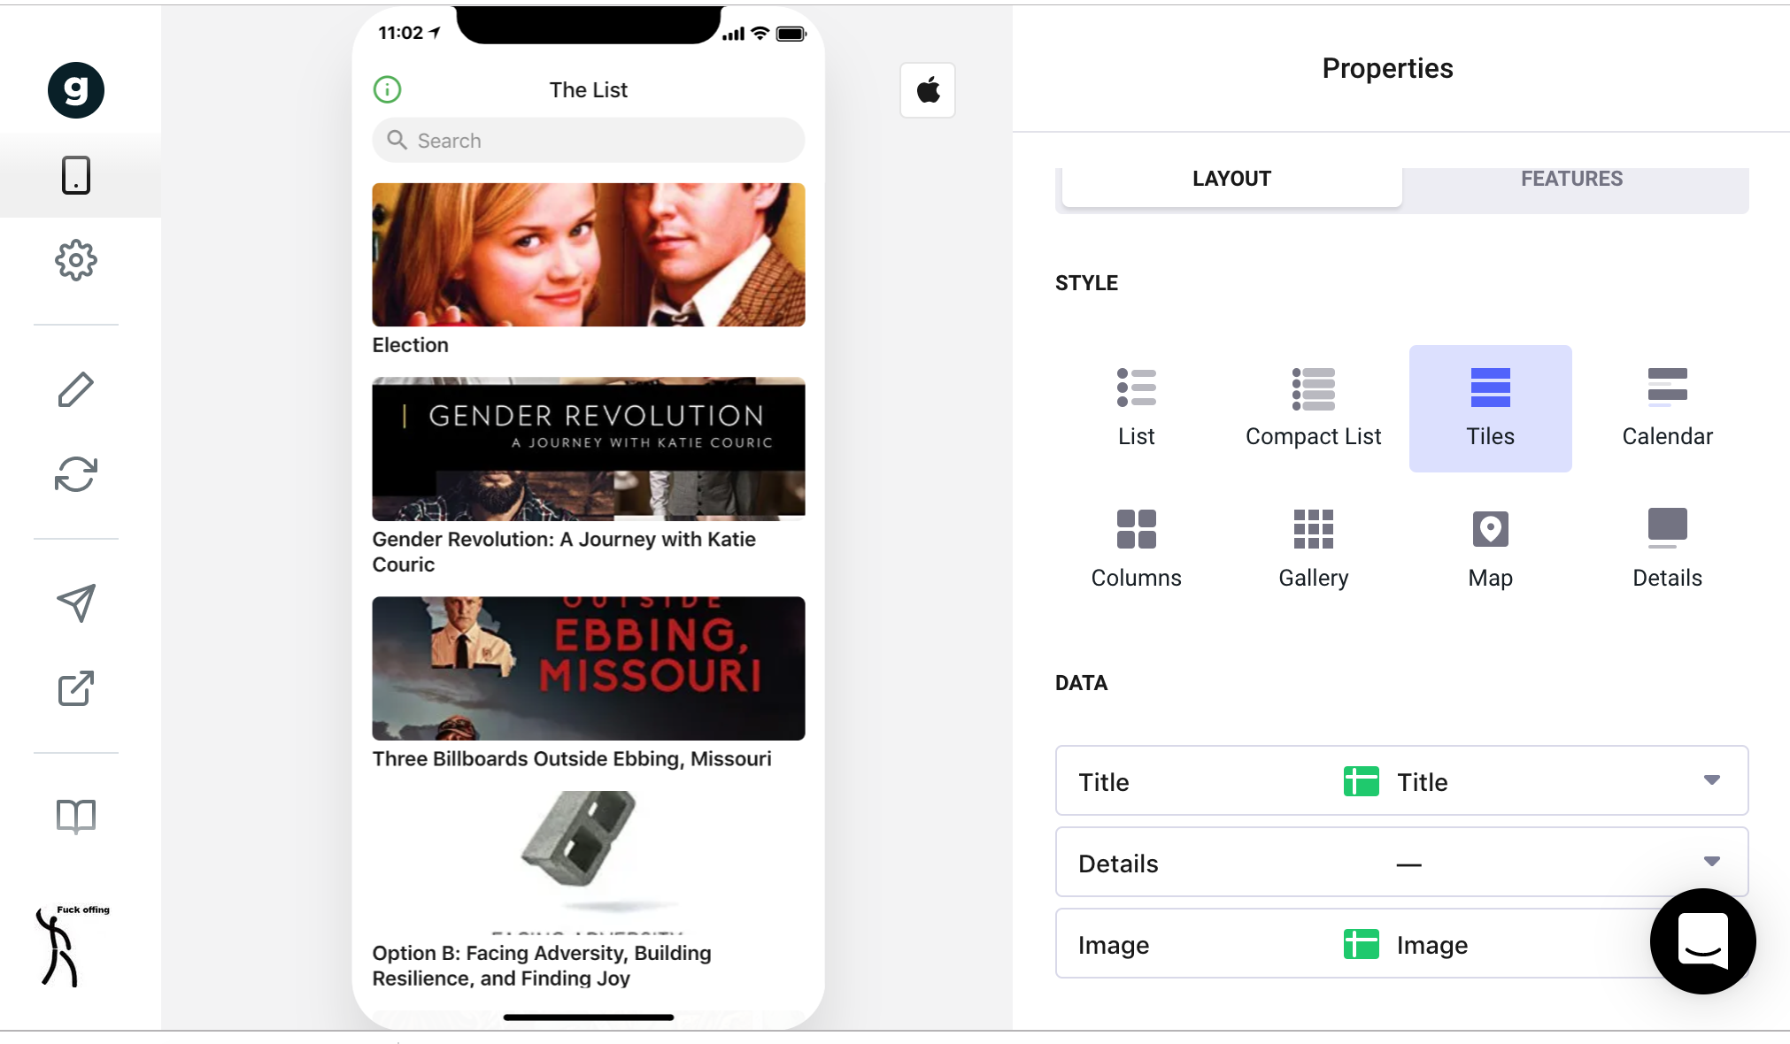Viewport: 1790px width, 1044px height.
Task: Toggle the Apple device preview
Action: [x=928, y=89]
